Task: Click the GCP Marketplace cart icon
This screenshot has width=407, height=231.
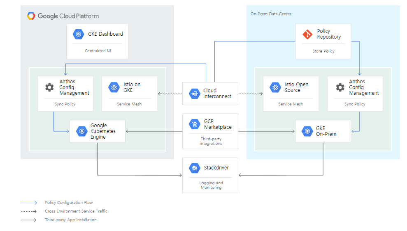Action: click(194, 124)
